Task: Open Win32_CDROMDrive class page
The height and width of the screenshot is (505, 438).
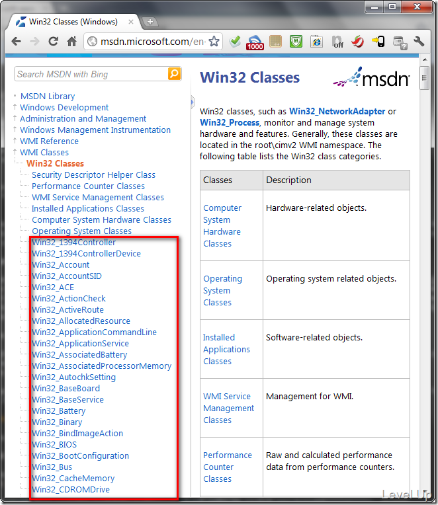Action: [x=70, y=490]
